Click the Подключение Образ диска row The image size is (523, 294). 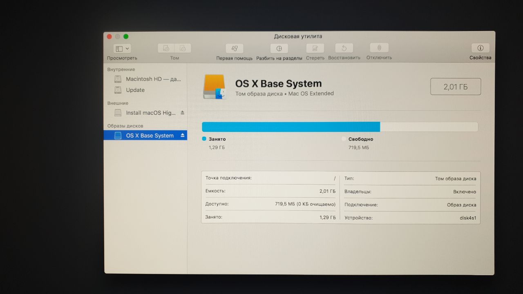click(x=410, y=205)
